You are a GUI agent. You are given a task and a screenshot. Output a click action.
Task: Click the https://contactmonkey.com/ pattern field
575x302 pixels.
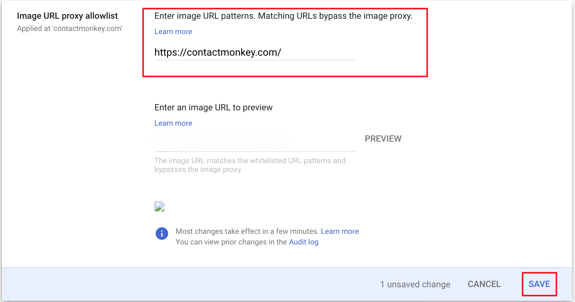255,52
